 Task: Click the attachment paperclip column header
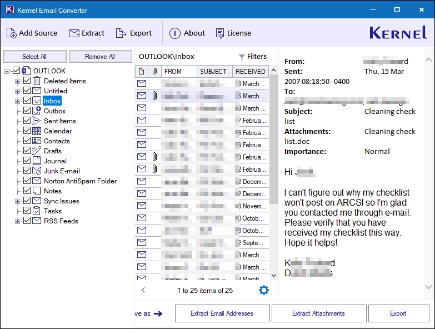click(155, 72)
